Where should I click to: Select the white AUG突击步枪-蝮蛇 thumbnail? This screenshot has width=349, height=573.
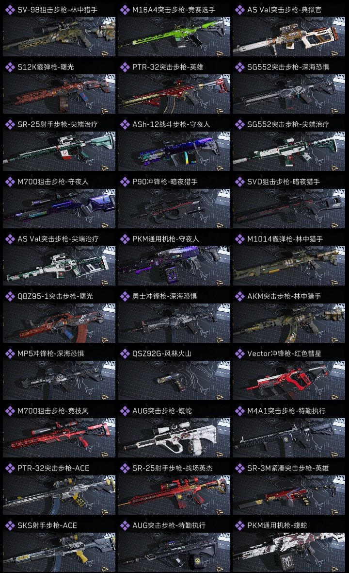point(174,438)
